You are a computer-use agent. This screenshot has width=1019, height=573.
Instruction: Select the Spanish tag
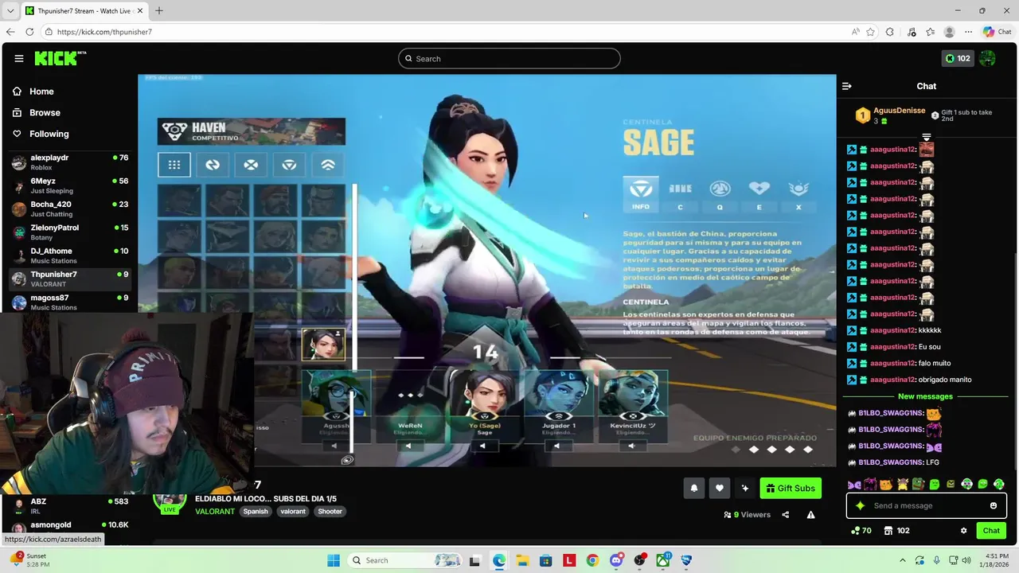tap(256, 512)
